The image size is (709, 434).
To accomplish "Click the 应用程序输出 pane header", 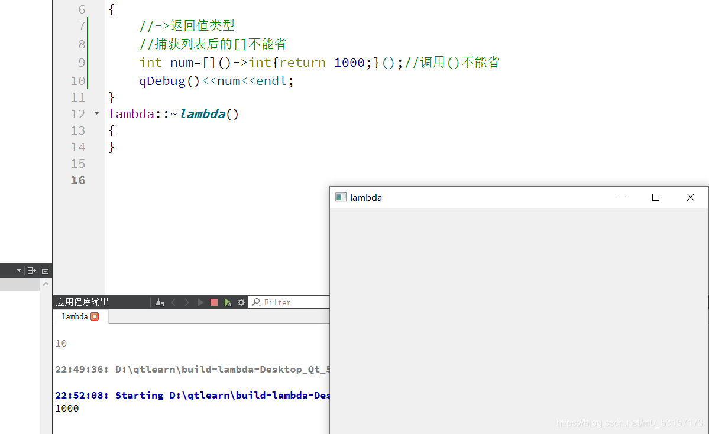I will (x=81, y=302).
